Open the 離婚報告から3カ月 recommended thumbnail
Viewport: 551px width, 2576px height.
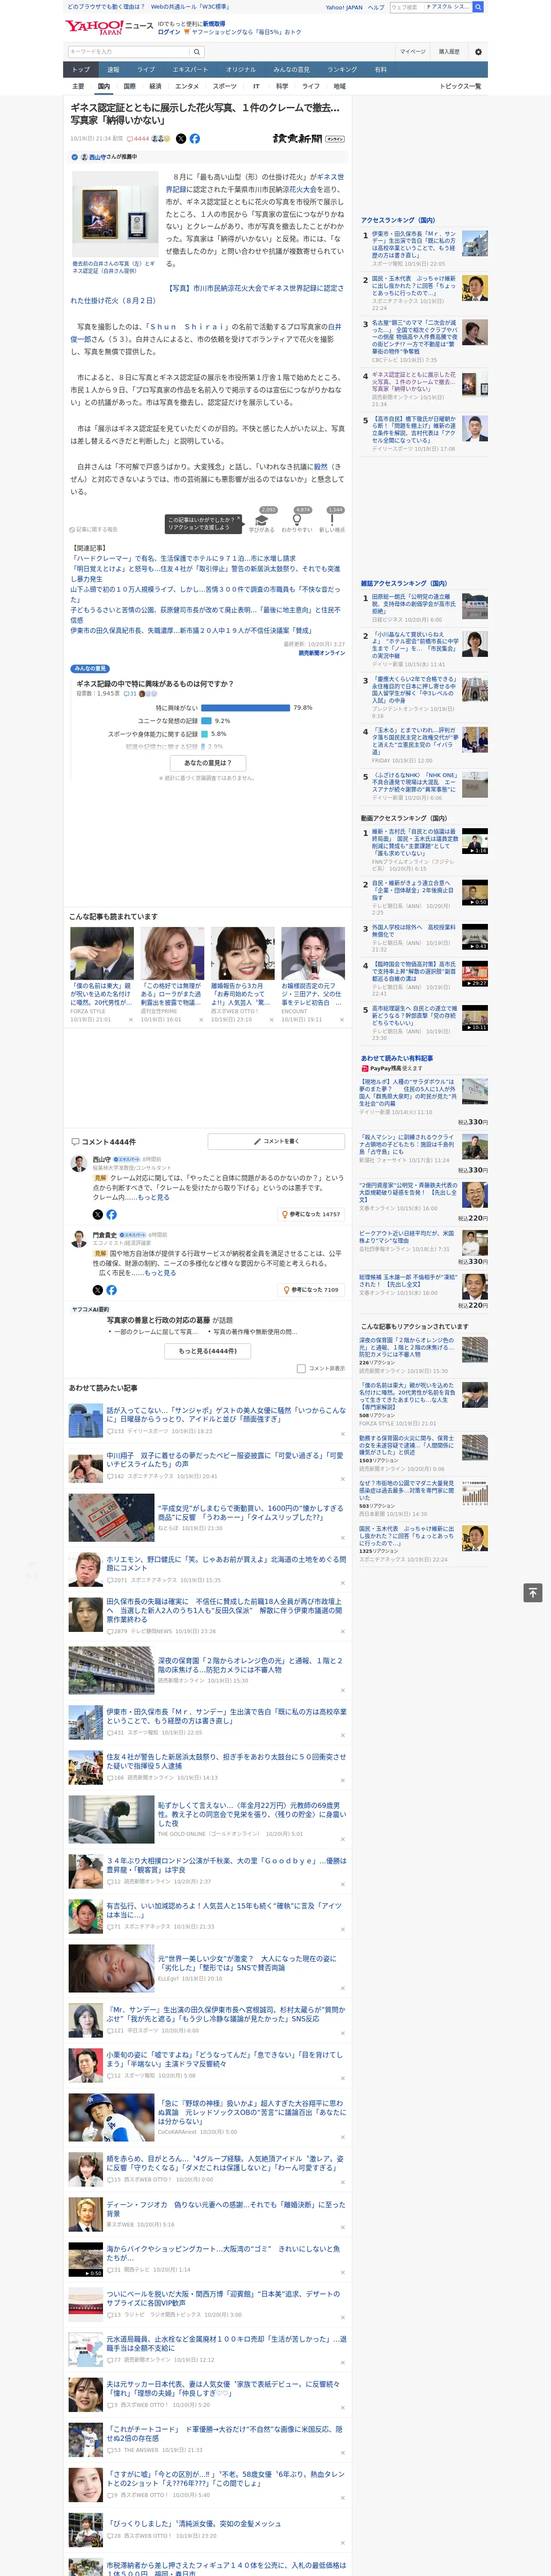tap(243, 953)
